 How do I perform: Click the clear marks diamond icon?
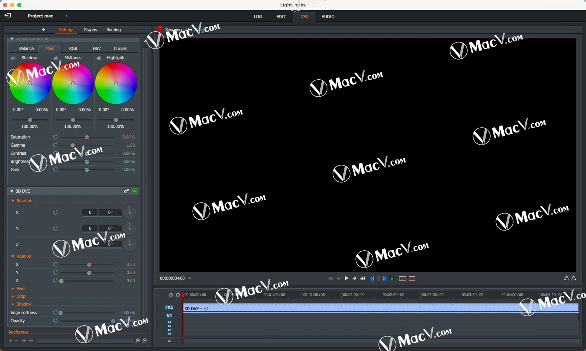coord(378,279)
